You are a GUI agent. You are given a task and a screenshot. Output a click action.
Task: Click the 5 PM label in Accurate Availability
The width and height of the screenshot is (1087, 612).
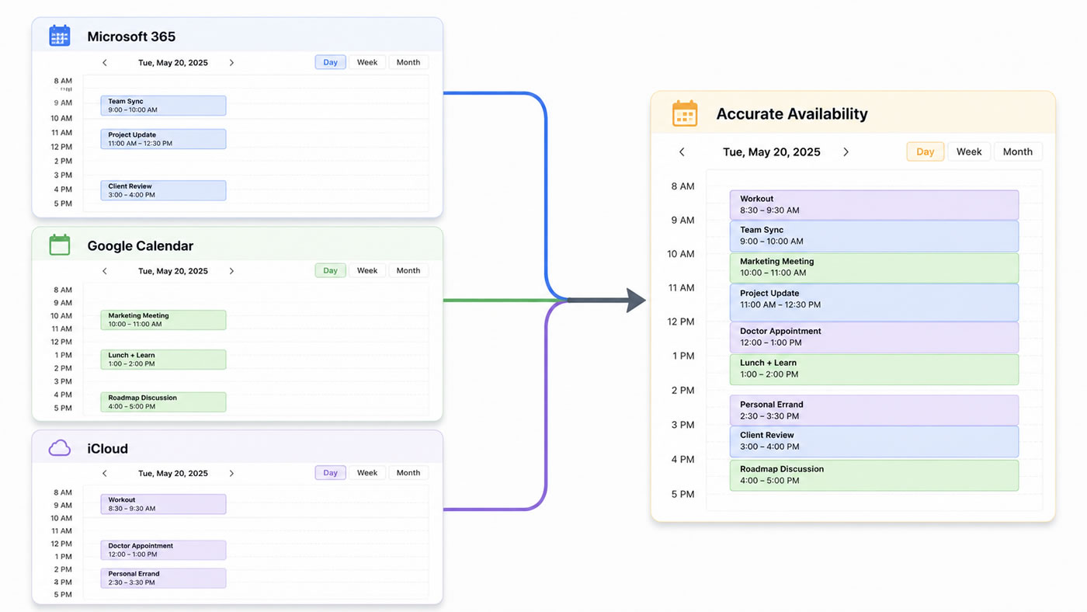click(682, 494)
